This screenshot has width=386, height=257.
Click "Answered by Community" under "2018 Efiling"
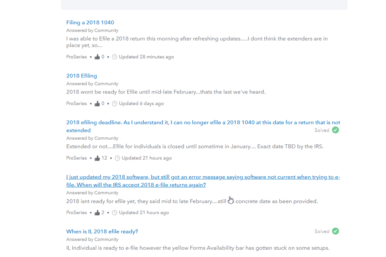click(92, 84)
